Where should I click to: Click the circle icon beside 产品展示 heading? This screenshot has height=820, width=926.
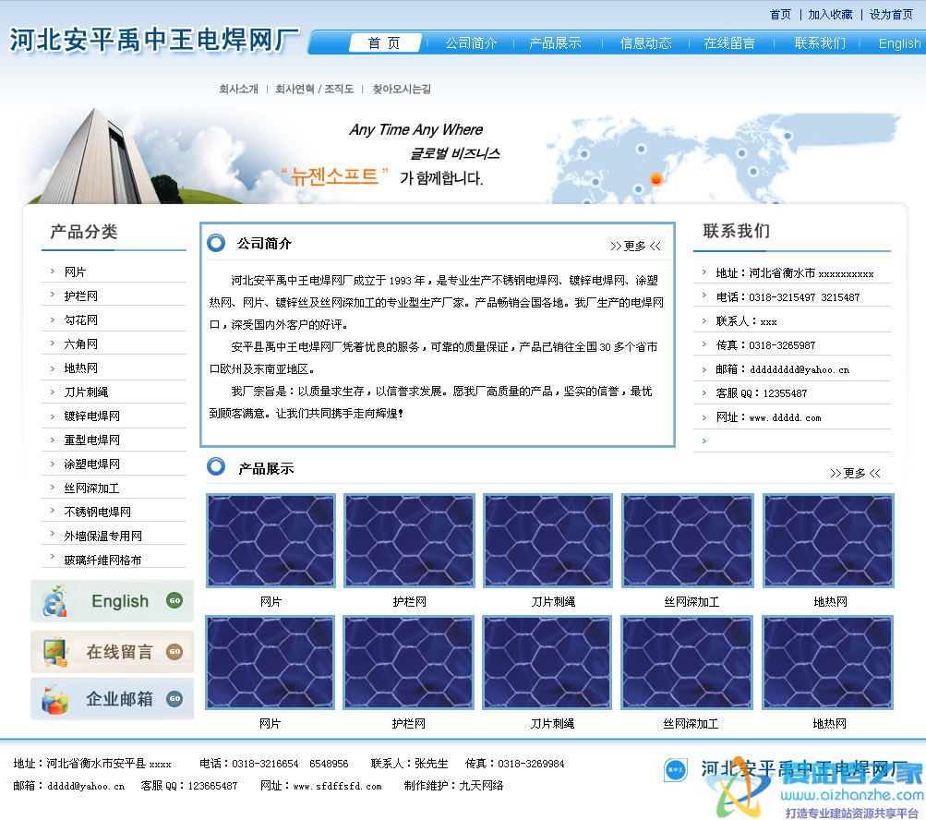(x=216, y=467)
